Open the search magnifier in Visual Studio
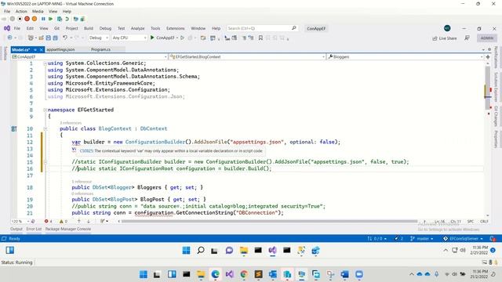This screenshot has width=502, height=282. [x=294, y=28]
